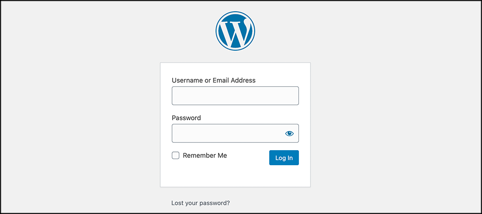Select the empty username text box

tap(235, 96)
